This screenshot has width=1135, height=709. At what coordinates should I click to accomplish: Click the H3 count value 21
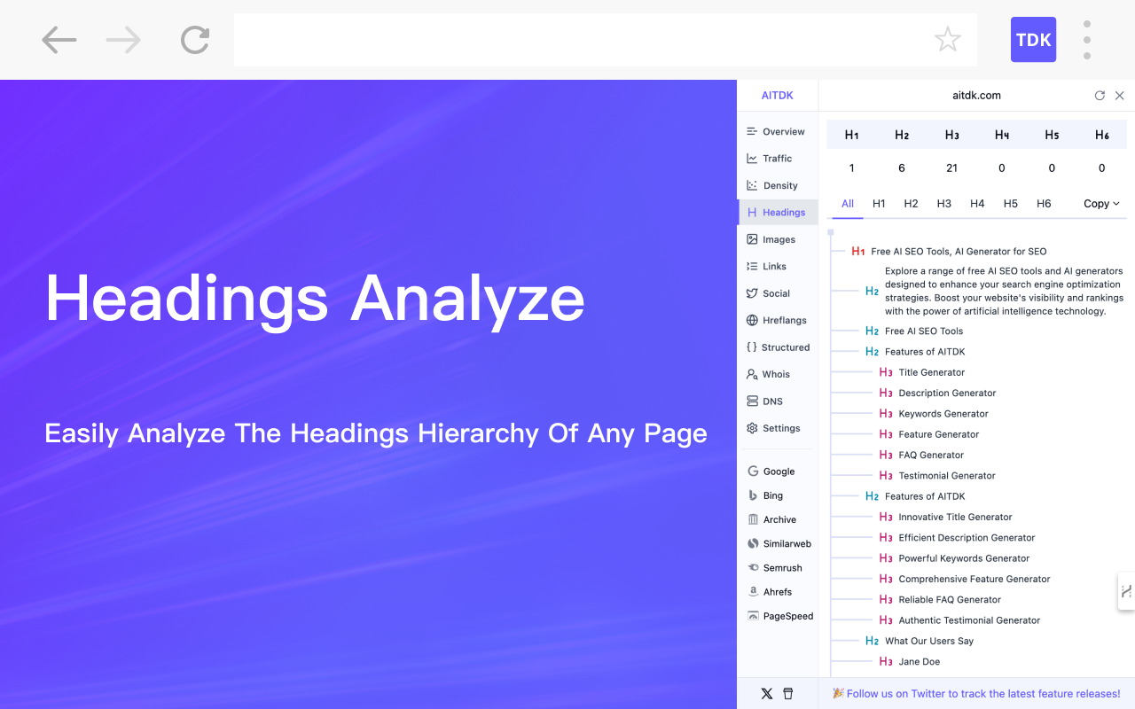[x=951, y=168]
